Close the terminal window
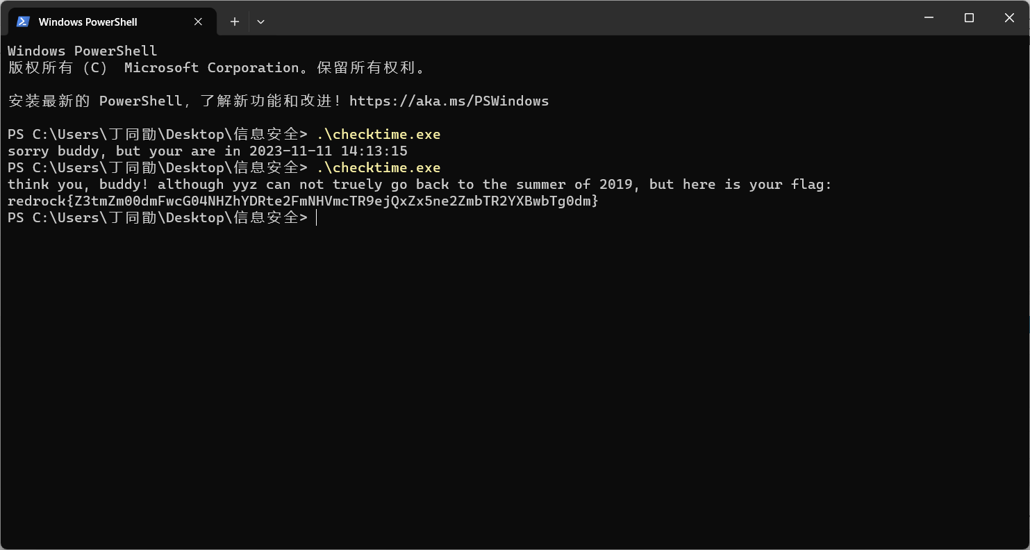Viewport: 1030px width, 550px height. tap(1009, 18)
